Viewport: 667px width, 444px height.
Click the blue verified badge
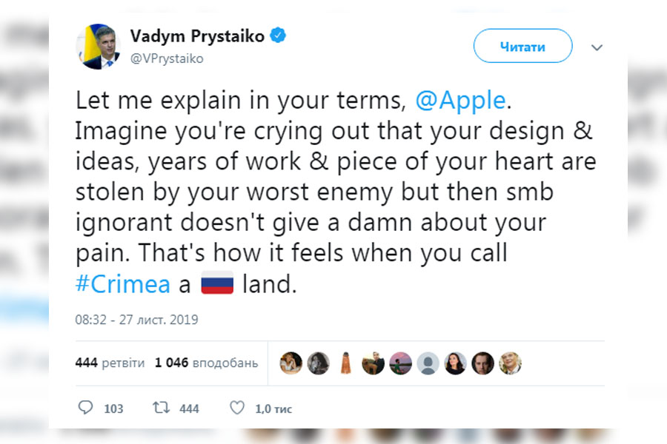click(278, 36)
